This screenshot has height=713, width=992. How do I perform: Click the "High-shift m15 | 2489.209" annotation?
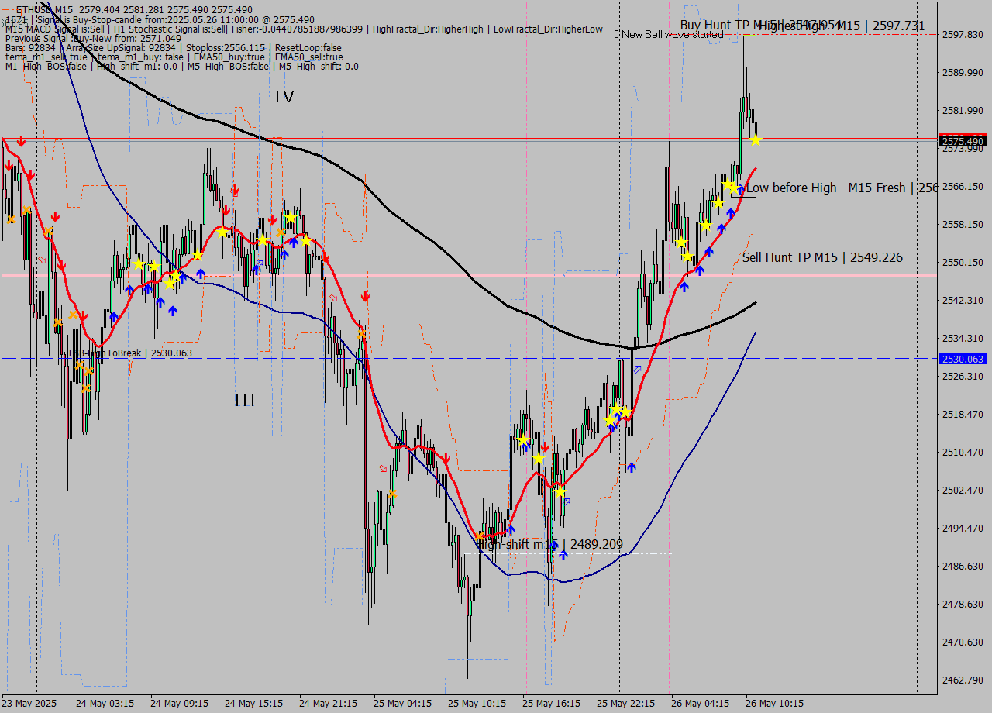click(551, 545)
